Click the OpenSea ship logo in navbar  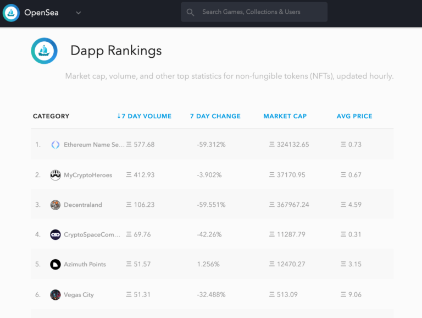11,13
